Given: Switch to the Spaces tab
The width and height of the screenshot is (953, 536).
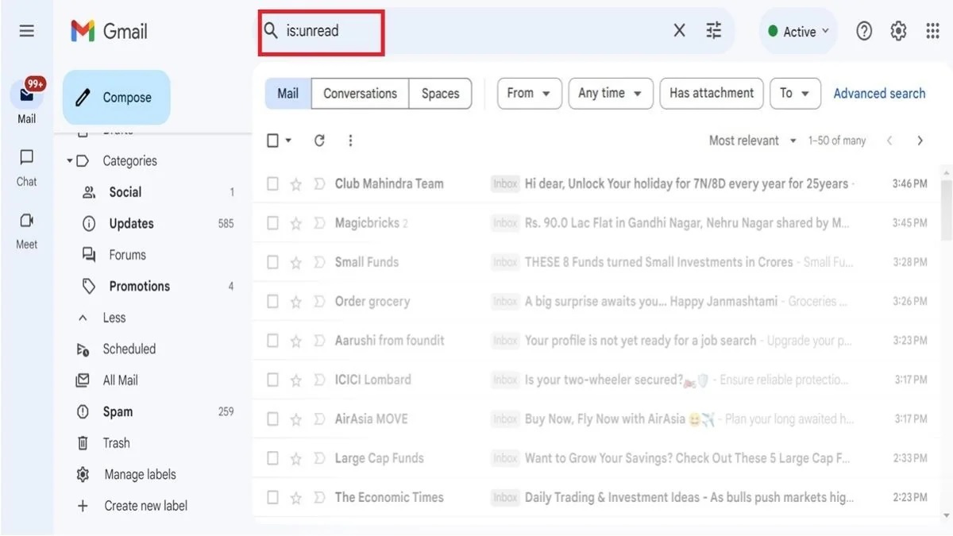Looking at the screenshot, I should pos(440,93).
